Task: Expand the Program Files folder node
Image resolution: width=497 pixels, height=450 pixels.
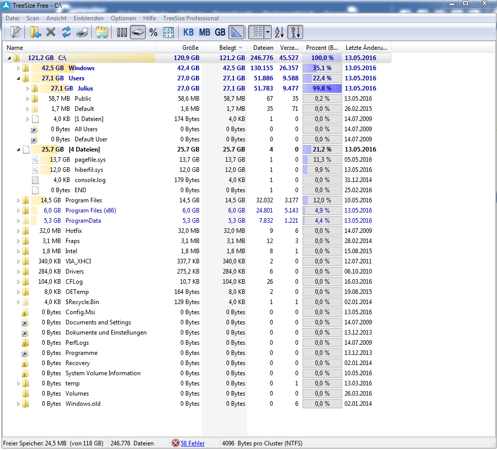Action: tap(18, 200)
